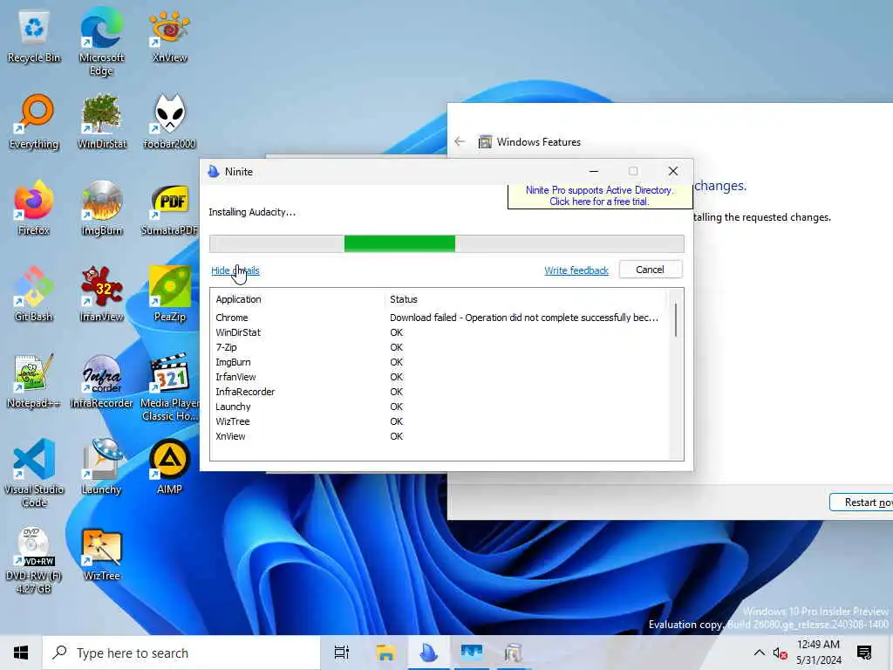Click the Ninite taskbar icon
Screen dimensions: 893x670
point(428,653)
